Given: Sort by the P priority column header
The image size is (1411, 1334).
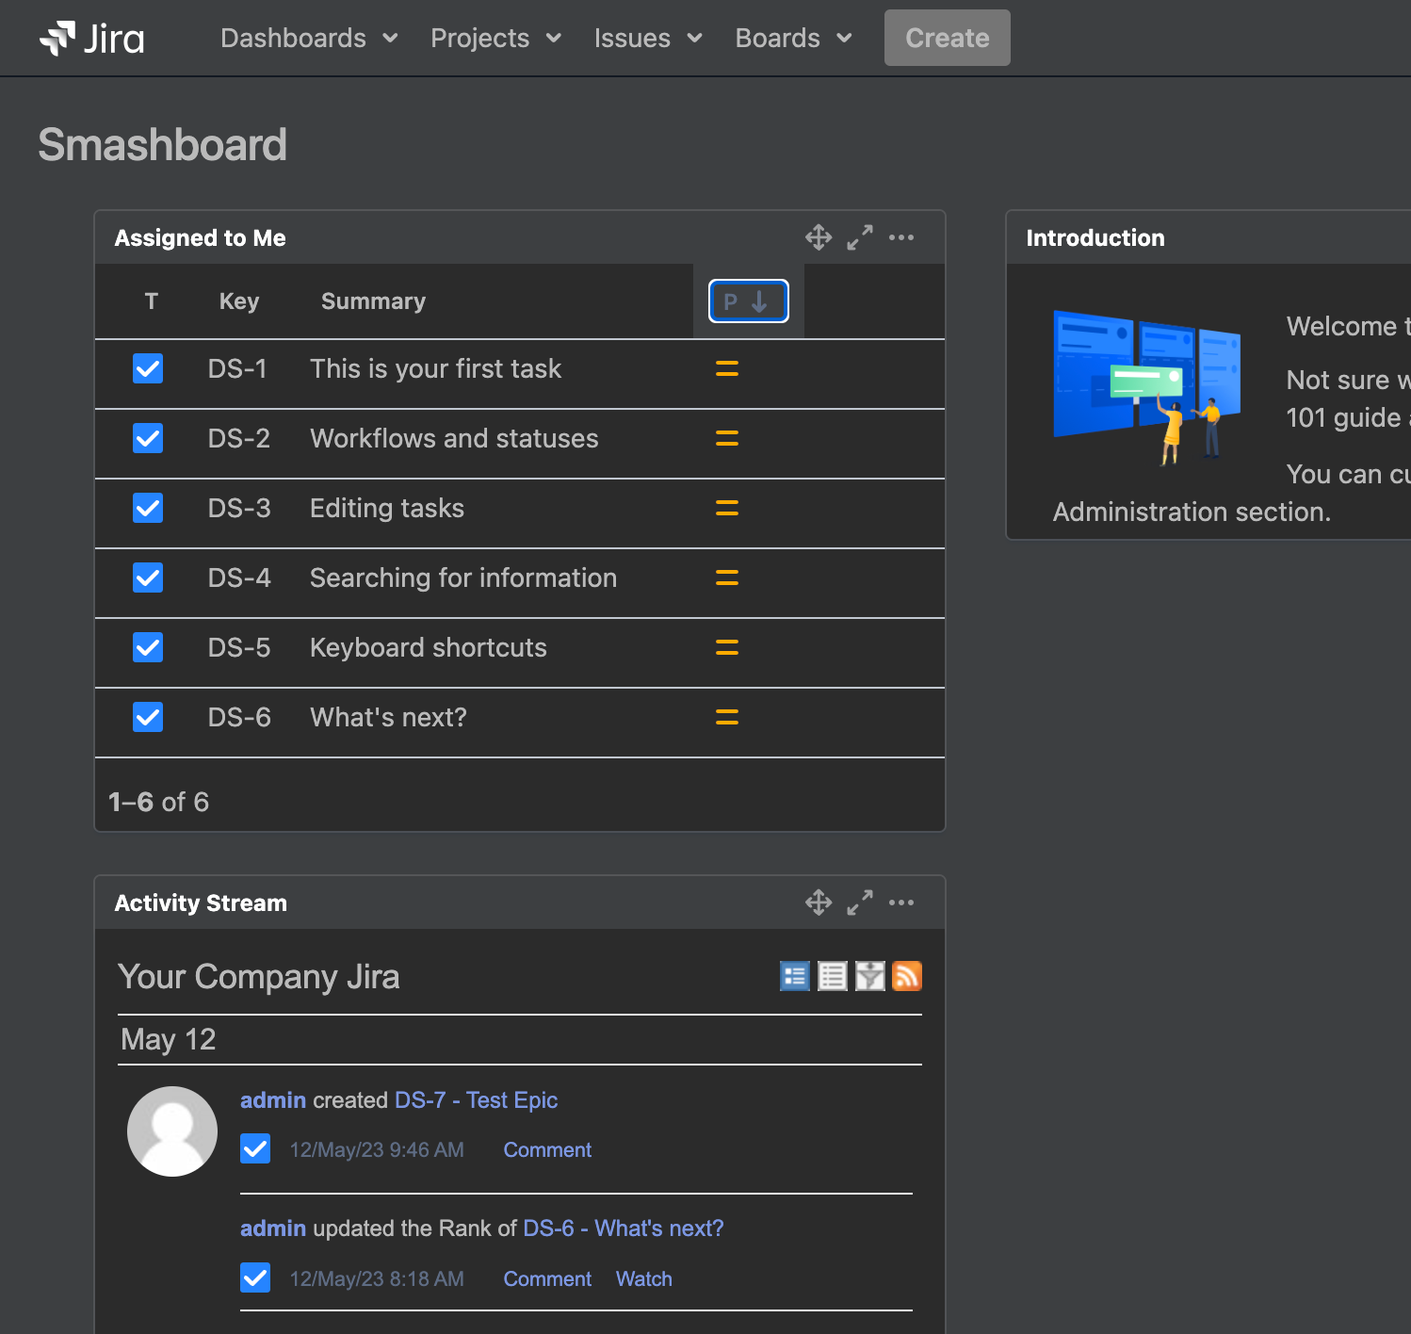Looking at the screenshot, I should 748,301.
